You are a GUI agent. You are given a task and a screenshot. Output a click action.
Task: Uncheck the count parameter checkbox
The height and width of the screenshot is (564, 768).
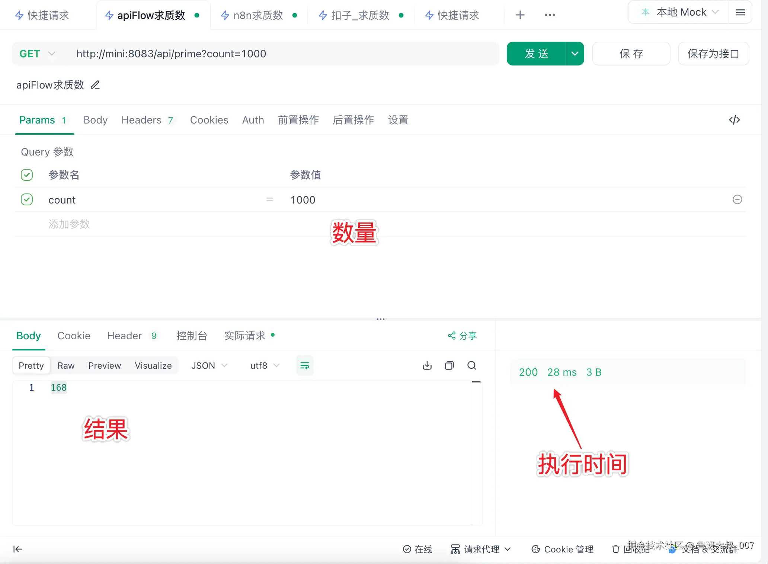click(27, 200)
